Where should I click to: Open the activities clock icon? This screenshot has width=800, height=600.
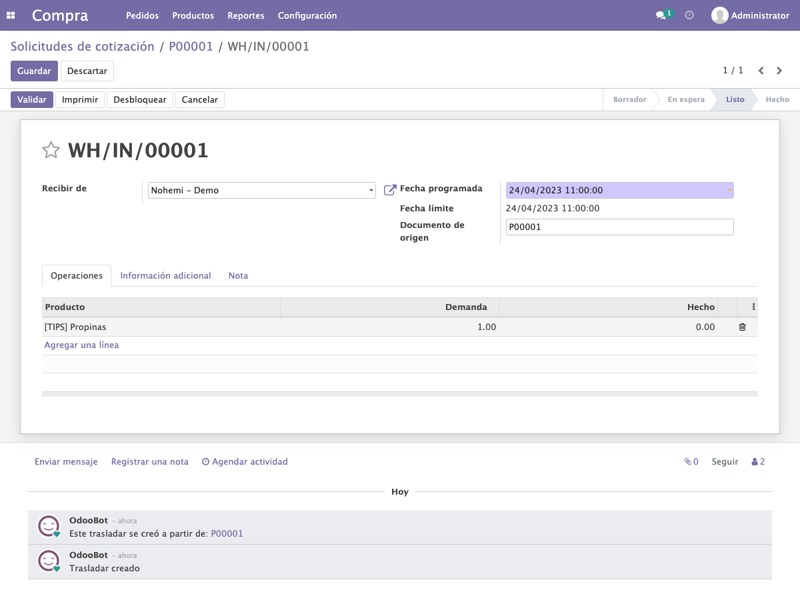point(689,15)
